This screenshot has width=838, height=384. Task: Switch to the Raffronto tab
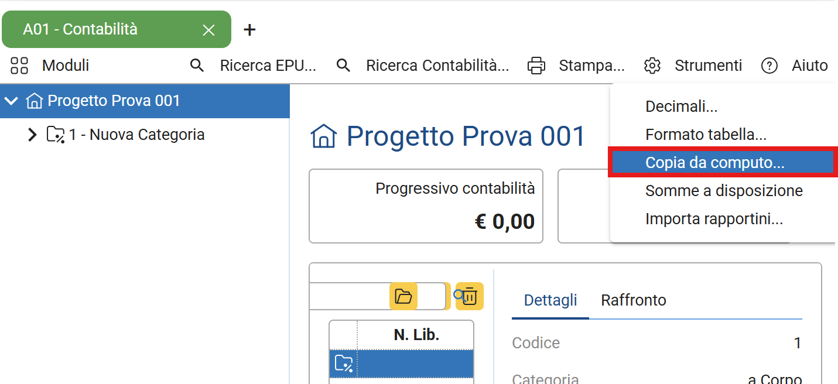click(x=634, y=300)
